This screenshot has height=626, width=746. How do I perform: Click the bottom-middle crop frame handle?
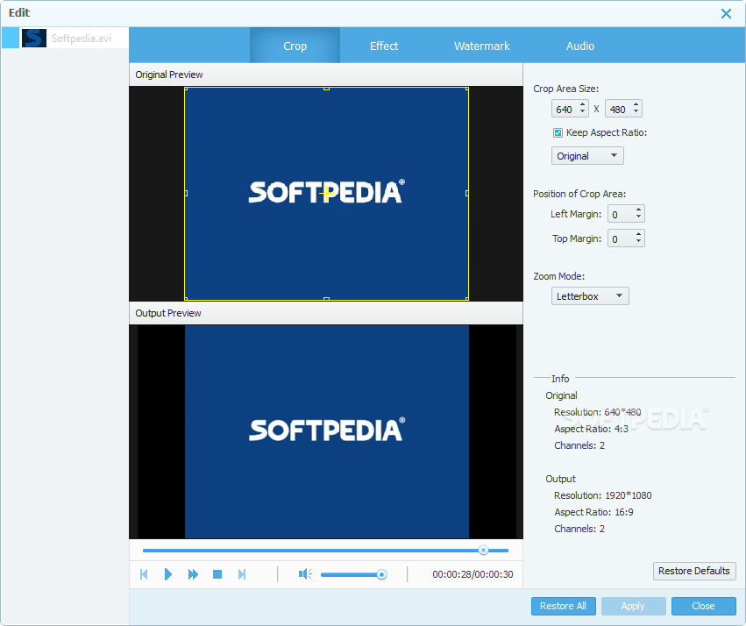click(326, 299)
